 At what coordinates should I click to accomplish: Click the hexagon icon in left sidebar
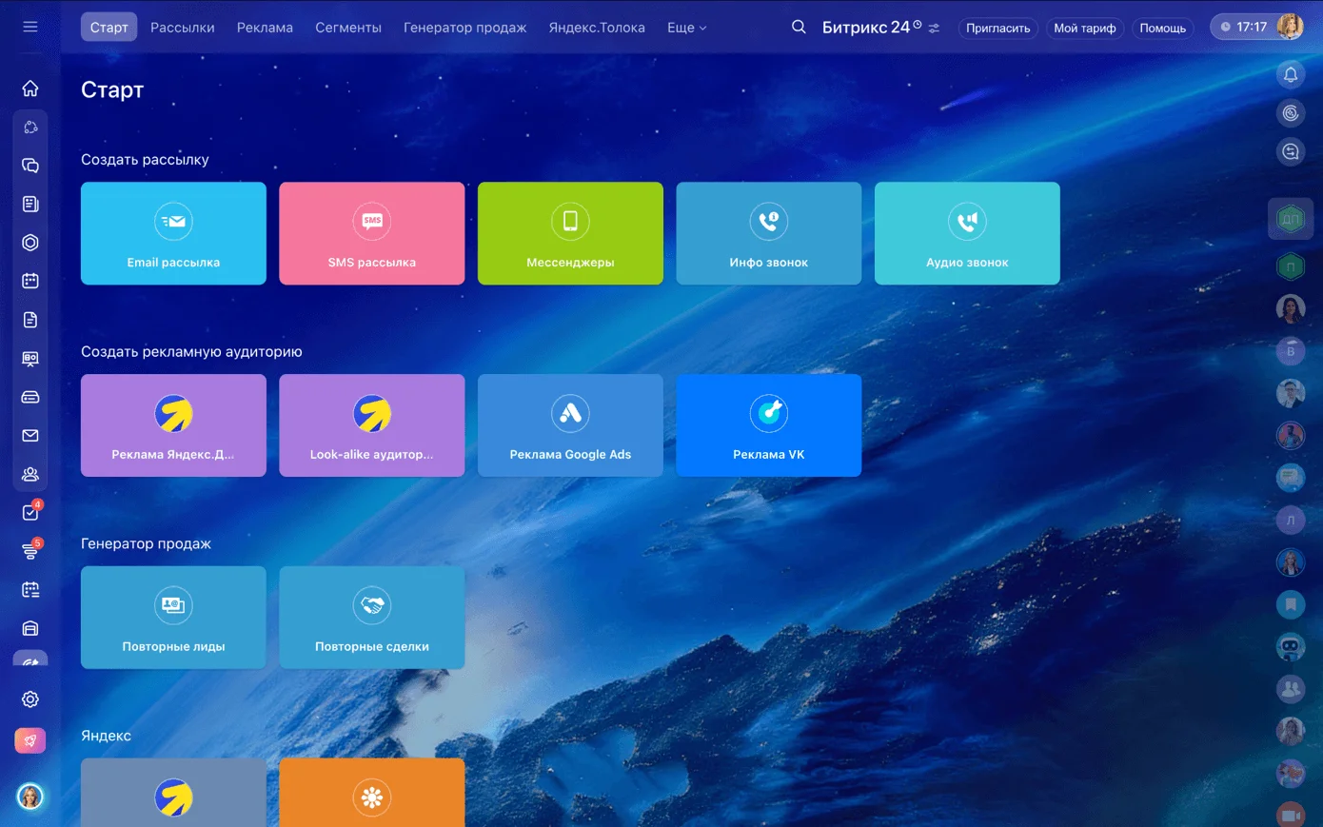click(30, 243)
